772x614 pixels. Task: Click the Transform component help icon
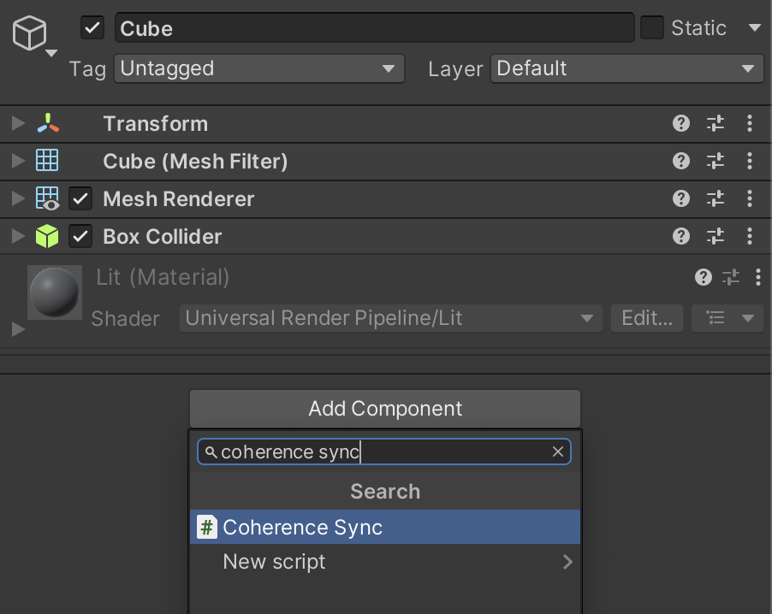(x=680, y=124)
